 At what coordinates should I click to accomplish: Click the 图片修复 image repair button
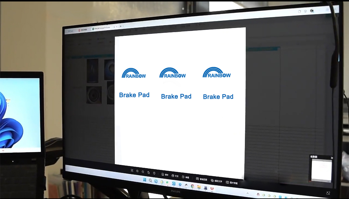click(232, 183)
